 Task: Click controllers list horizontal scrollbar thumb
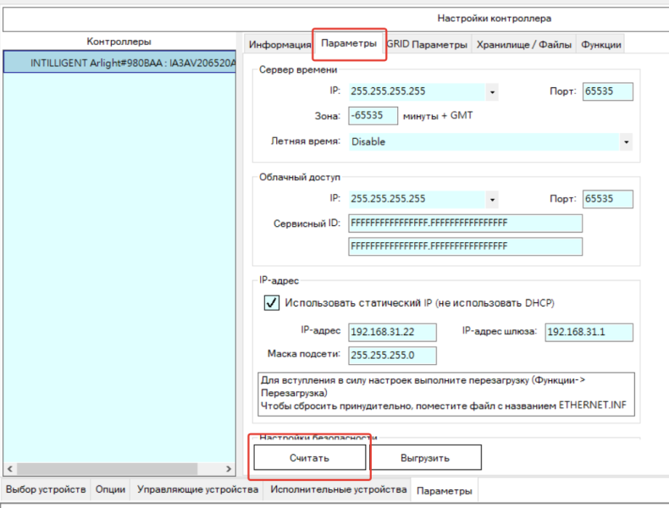pos(107,469)
